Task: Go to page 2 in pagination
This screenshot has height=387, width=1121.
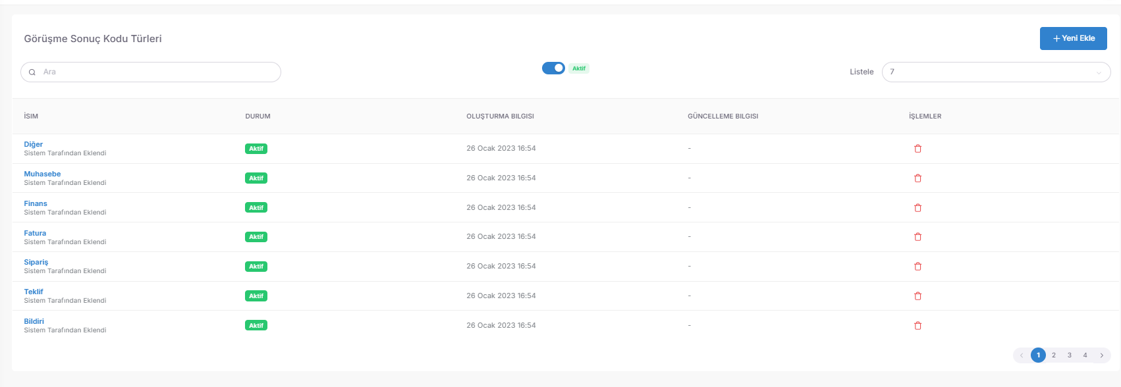Action: [1054, 355]
